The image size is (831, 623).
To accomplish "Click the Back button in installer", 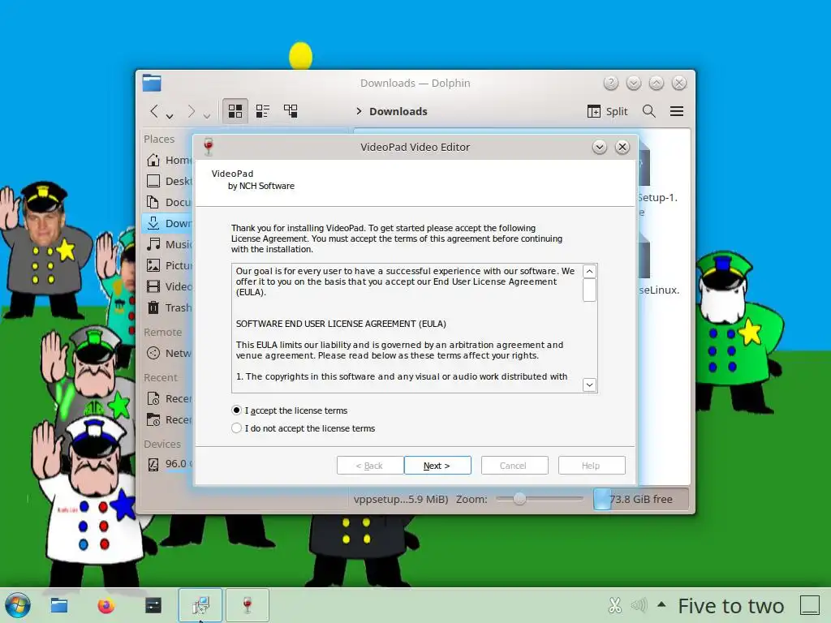I will tap(370, 466).
